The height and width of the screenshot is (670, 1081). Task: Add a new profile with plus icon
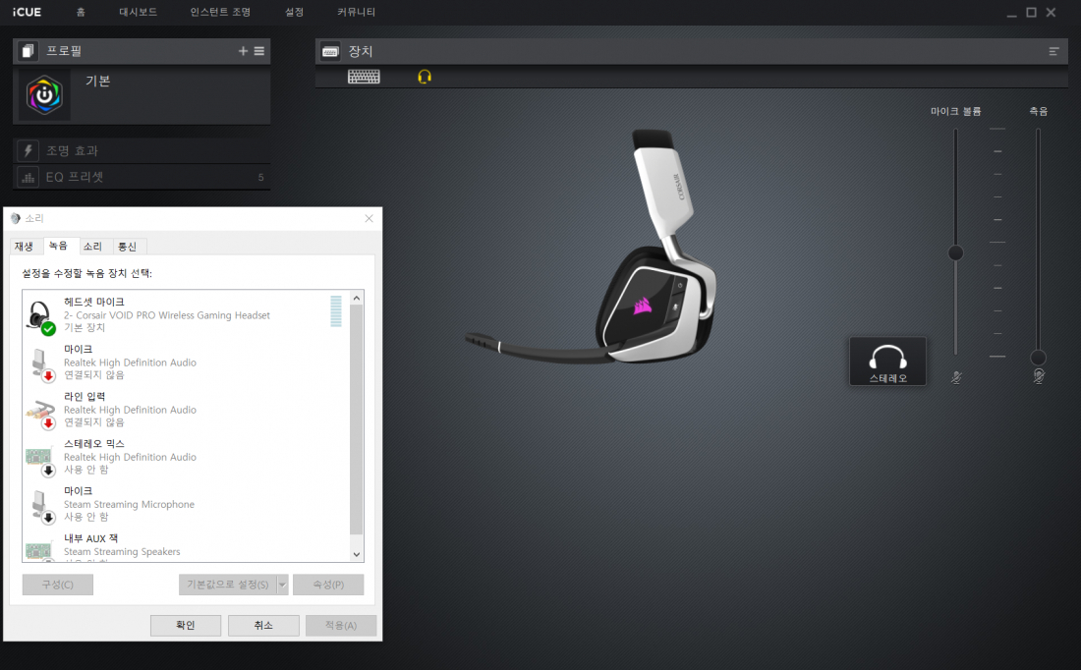click(x=243, y=51)
